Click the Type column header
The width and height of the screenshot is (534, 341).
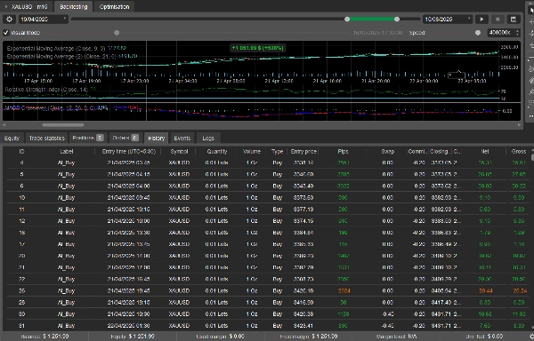pyautogui.click(x=277, y=152)
